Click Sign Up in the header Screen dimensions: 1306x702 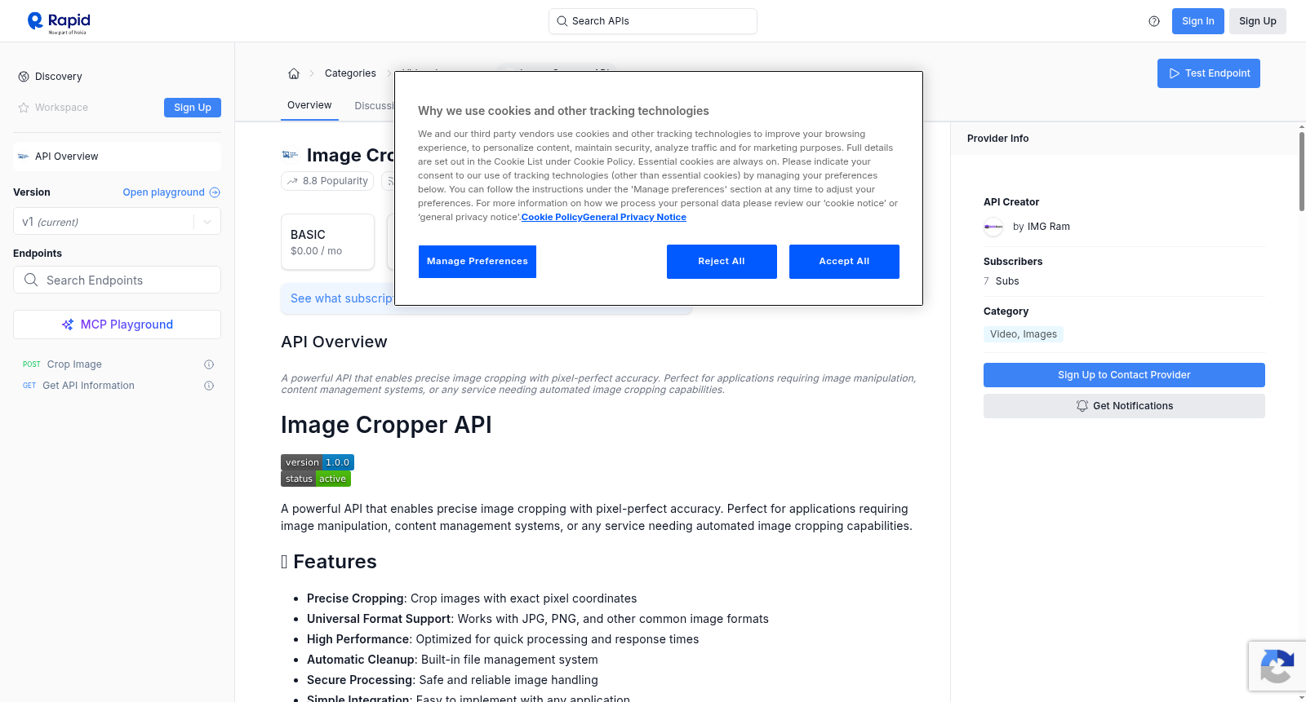(x=1258, y=21)
